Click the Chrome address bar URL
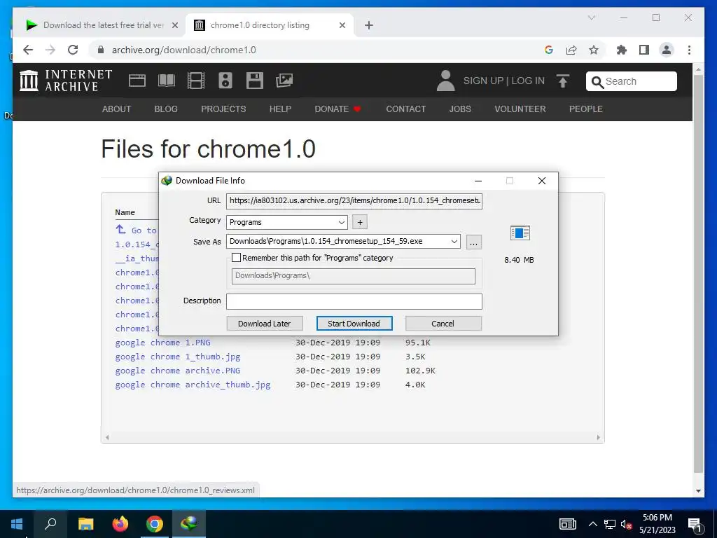This screenshot has height=538, width=717. pyautogui.click(x=184, y=50)
